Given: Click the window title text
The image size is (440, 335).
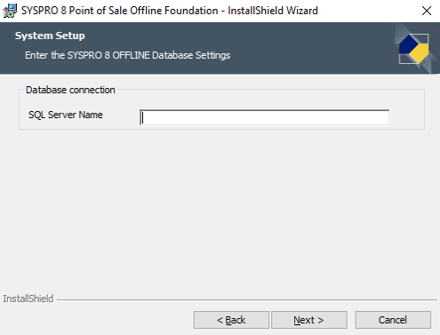Looking at the screenshot, I should click(170, 11).
